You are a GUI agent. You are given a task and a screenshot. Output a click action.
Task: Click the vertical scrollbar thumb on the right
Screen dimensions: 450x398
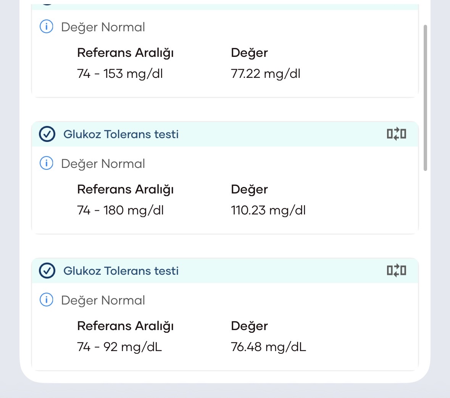coord(426,98)
